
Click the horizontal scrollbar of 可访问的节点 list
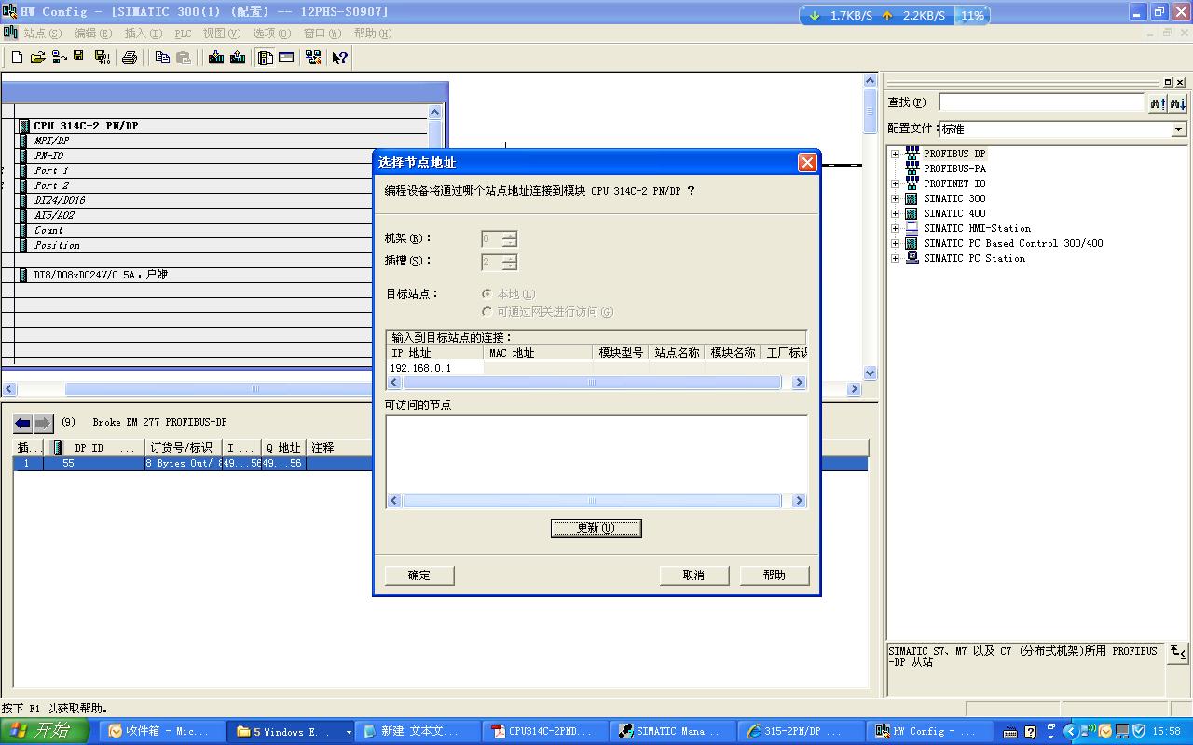click(596, 501)
